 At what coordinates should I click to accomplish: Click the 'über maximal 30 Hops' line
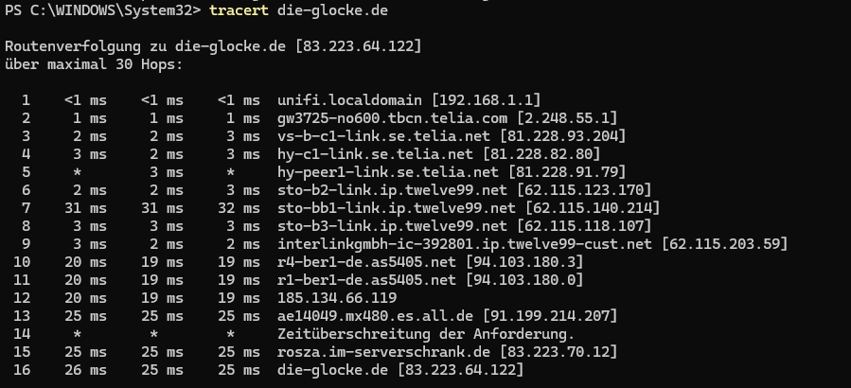click(x=95, y=64)
